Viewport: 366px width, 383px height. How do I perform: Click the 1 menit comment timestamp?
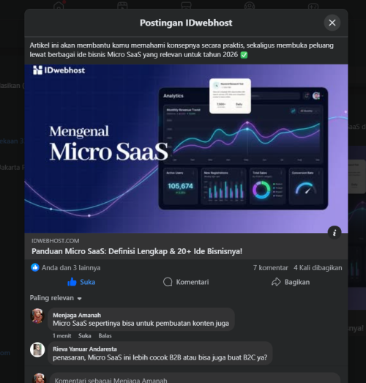61,335
